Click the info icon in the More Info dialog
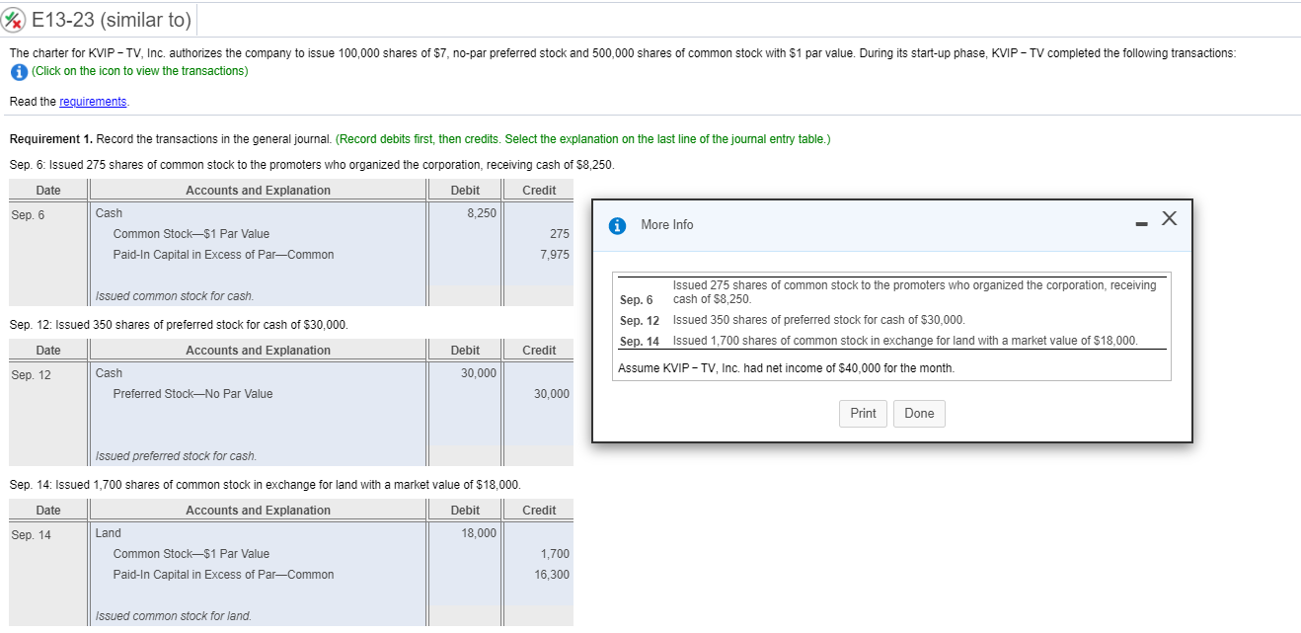Viewport: 1301px width, 633px height. pyautogui.click(x=617, y=225)
